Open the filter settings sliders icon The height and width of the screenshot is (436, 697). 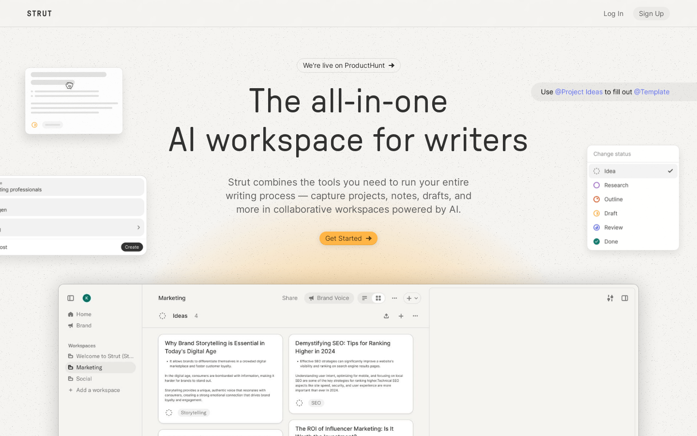(x=610, y=298)
